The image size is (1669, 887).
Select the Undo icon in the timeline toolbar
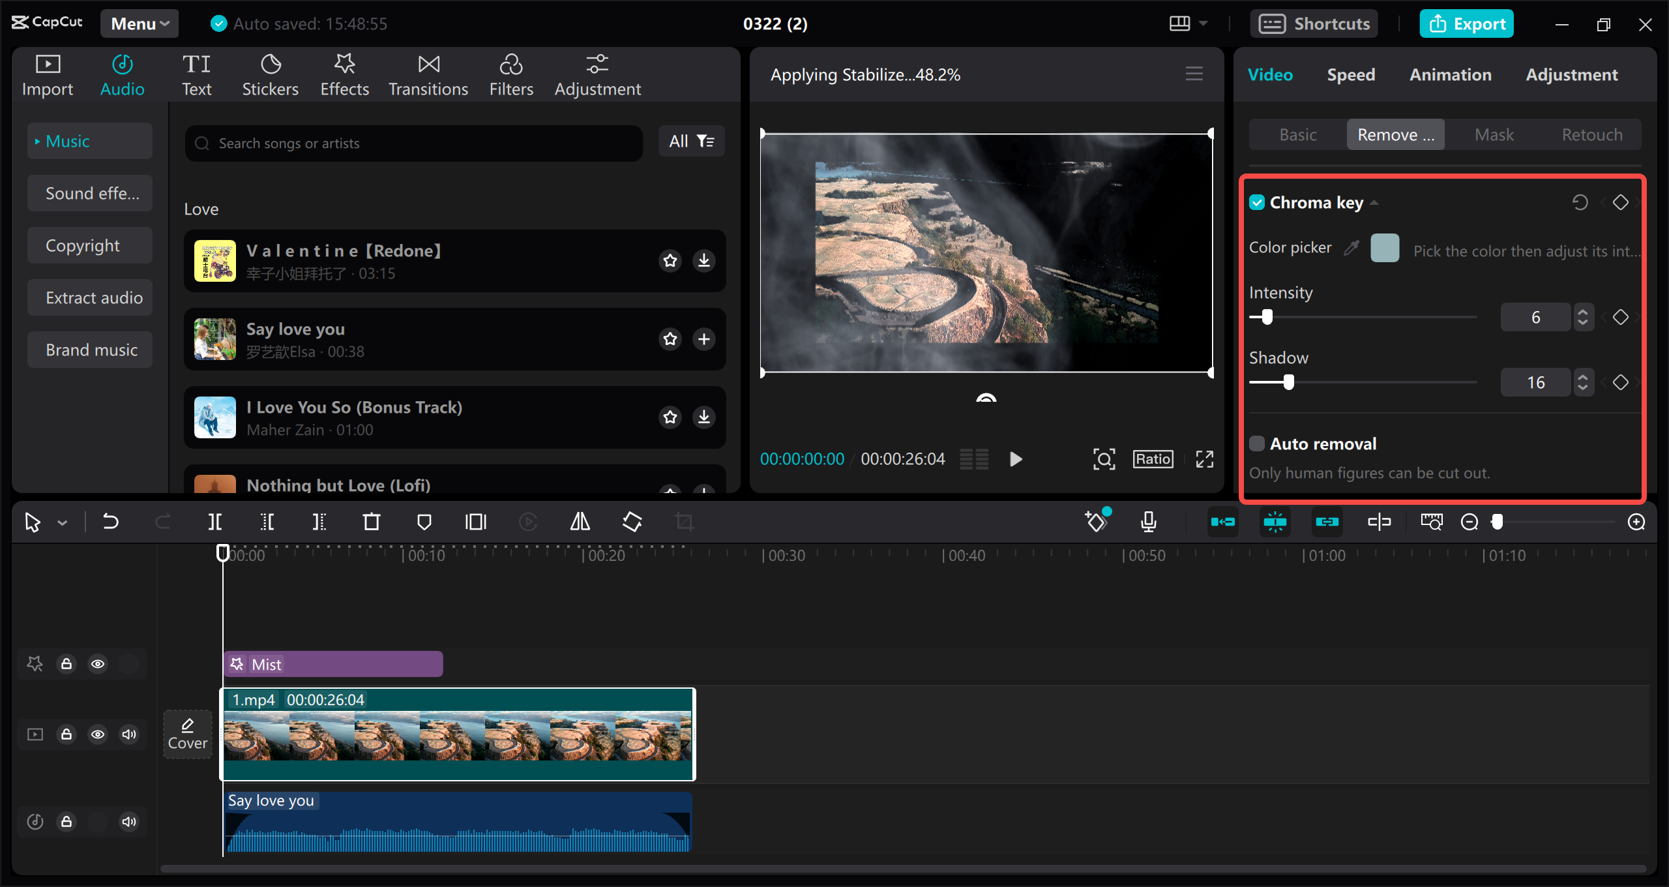(110, 522)
